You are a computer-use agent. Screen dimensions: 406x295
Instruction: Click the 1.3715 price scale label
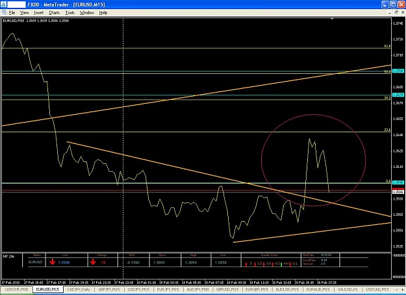pyautogui.click(x=398, y=55)
